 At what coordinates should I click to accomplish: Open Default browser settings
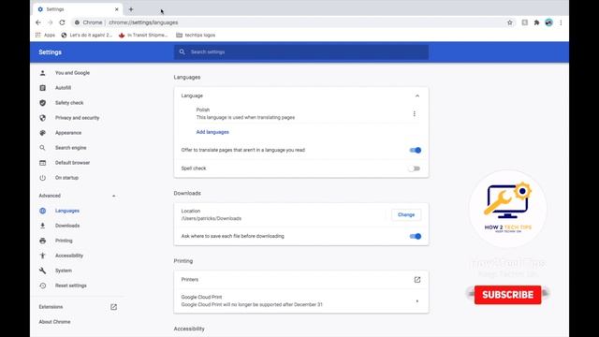[72, 162]
